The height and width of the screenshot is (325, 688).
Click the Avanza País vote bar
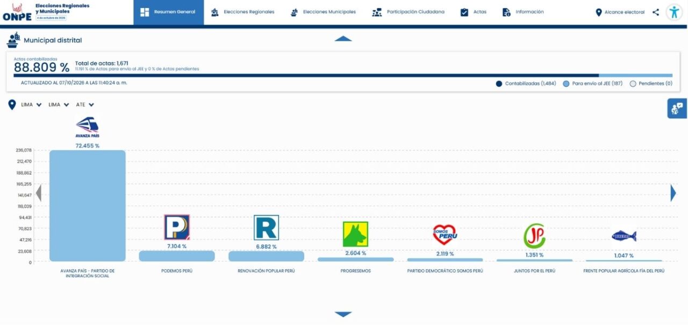click(x=87, y=206)
